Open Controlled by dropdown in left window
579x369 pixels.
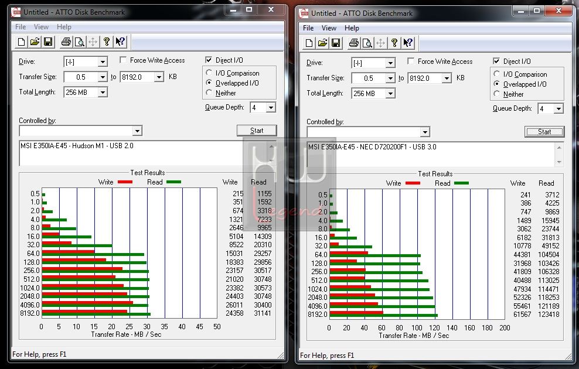click(x=137, y=131)
